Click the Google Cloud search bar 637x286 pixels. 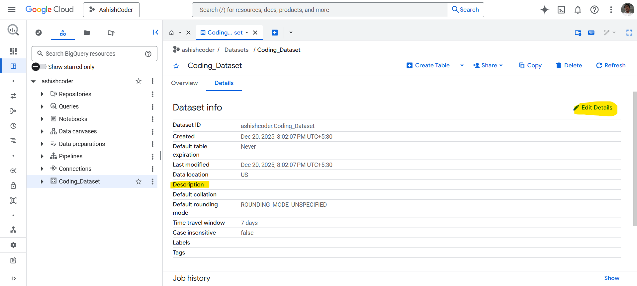click(319, 10)
